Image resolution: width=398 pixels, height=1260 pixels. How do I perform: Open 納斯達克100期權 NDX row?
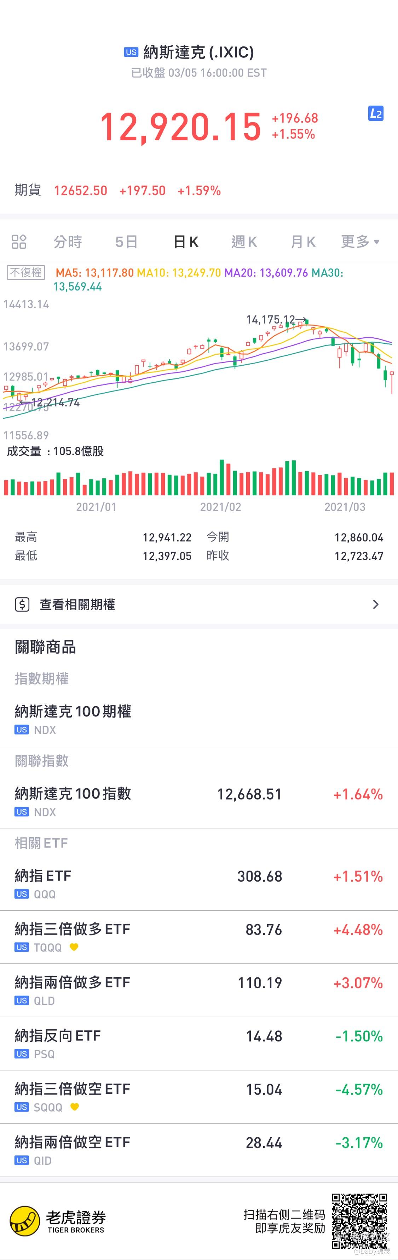(x=199, y=719)
